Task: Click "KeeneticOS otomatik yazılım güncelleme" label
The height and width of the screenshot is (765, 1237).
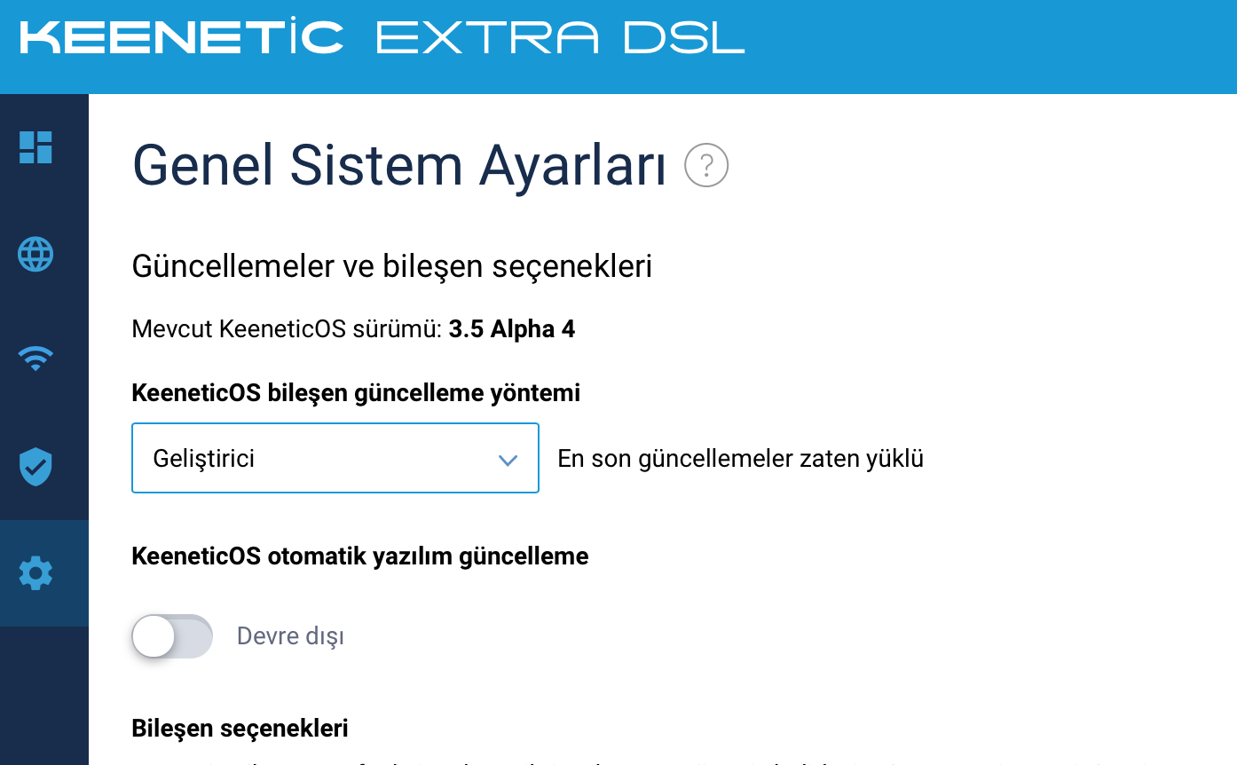Action: coord(360,556)
